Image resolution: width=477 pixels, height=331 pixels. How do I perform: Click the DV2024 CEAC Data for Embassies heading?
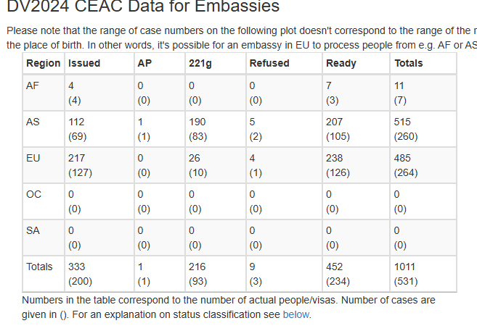tap(143, 6)
